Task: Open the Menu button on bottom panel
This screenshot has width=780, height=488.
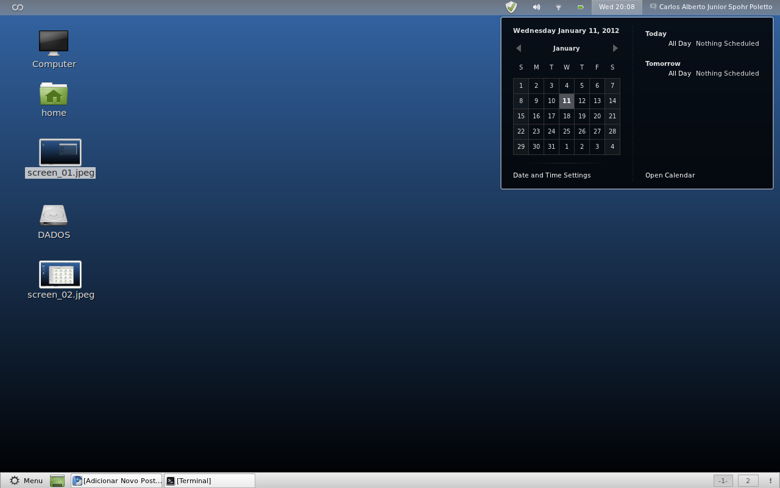Action: click(26, 481)
